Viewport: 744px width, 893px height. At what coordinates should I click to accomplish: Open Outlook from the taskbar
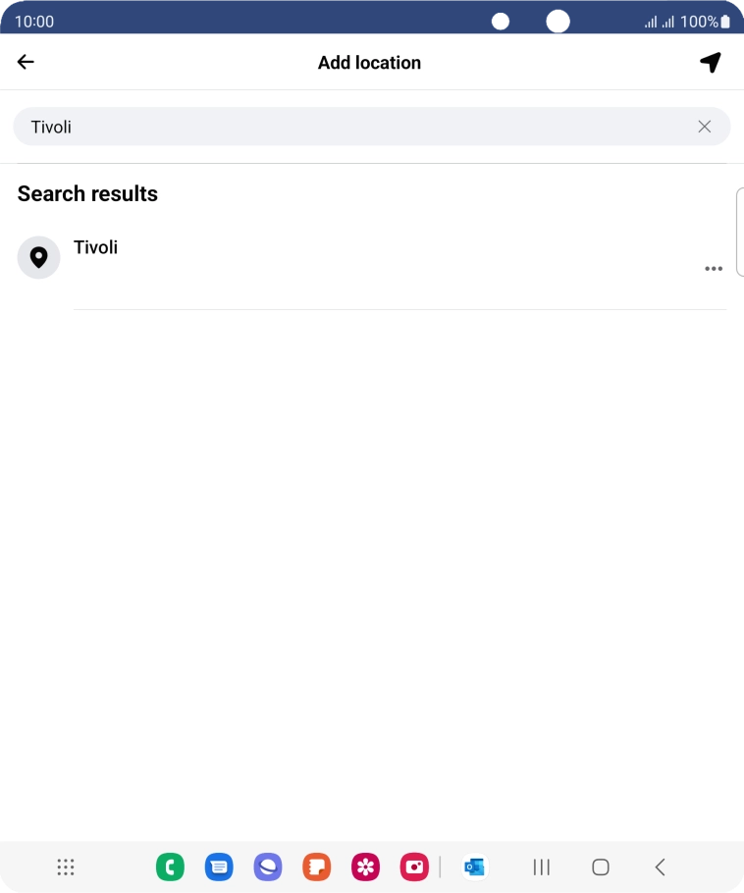click(x=475, y=867)
